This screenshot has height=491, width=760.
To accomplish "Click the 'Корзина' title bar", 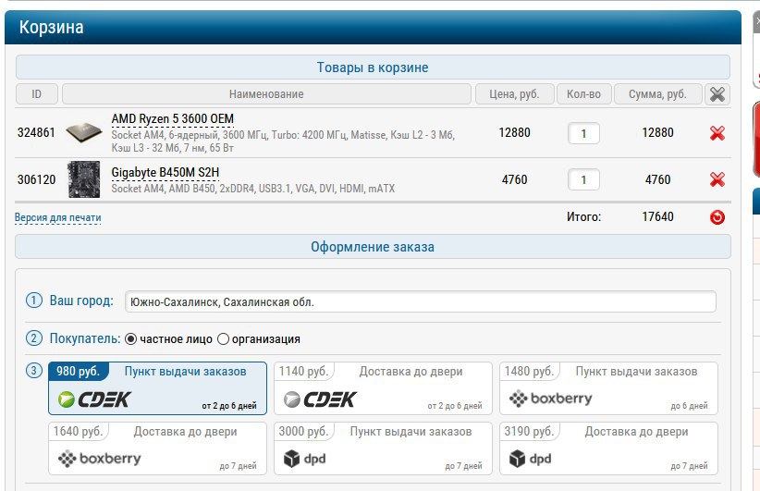I will point(373,27).
